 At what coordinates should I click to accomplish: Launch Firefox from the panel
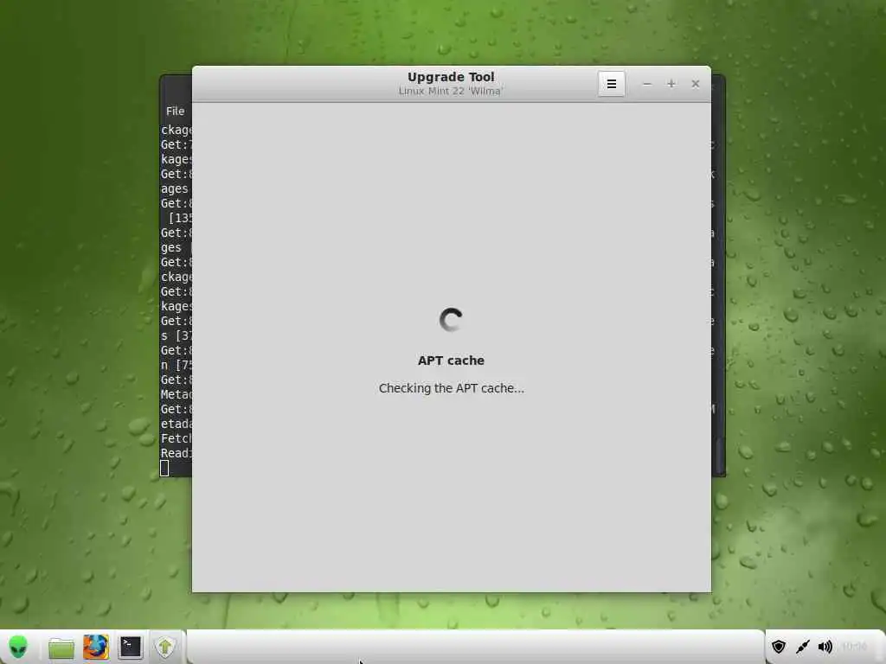pos(95,647)
